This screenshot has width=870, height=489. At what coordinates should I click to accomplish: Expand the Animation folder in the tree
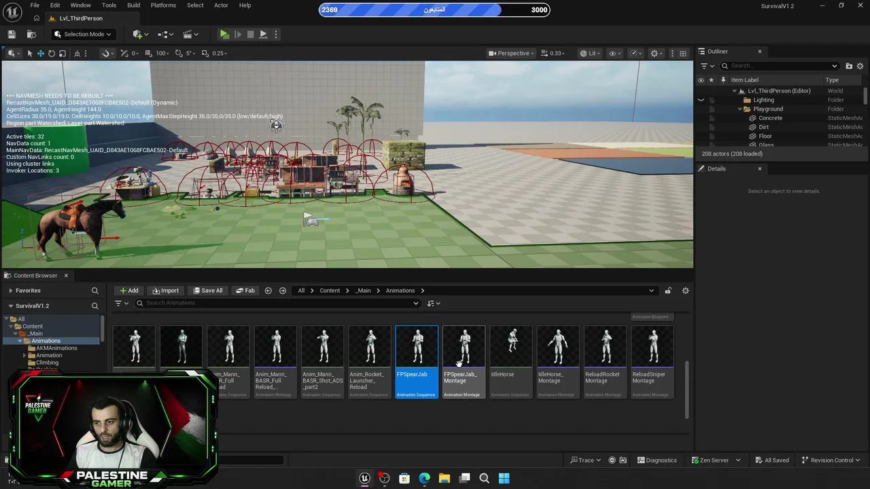coord(24,355)
